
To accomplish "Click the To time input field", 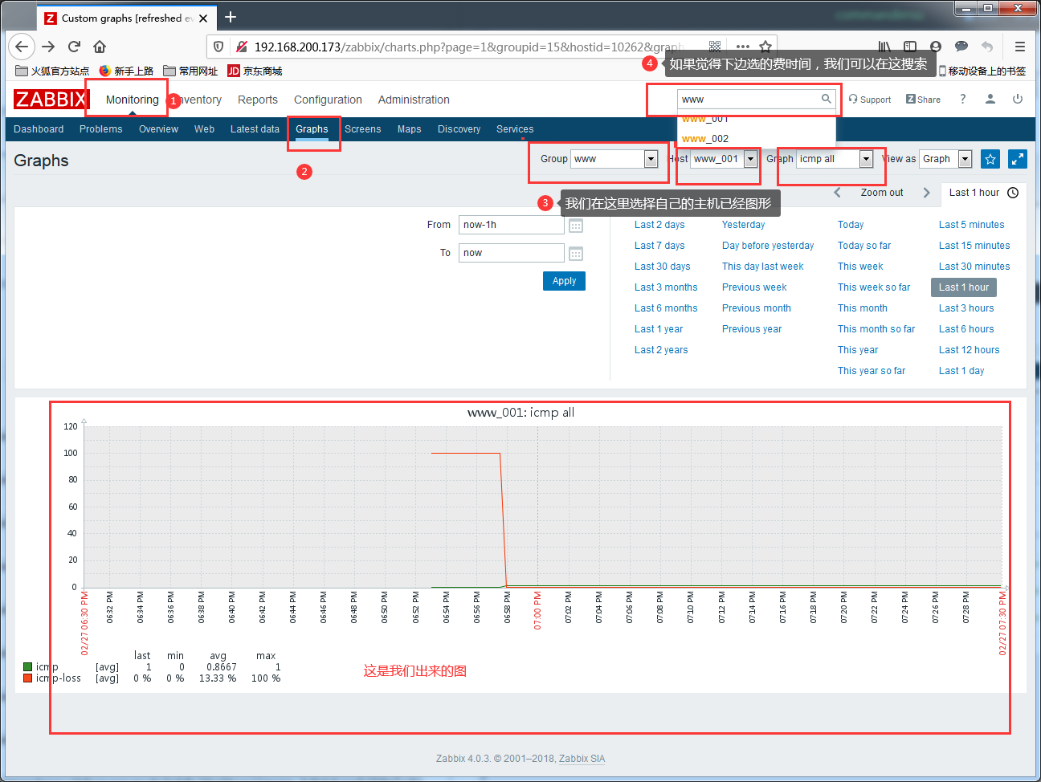I will coord(511,253).
